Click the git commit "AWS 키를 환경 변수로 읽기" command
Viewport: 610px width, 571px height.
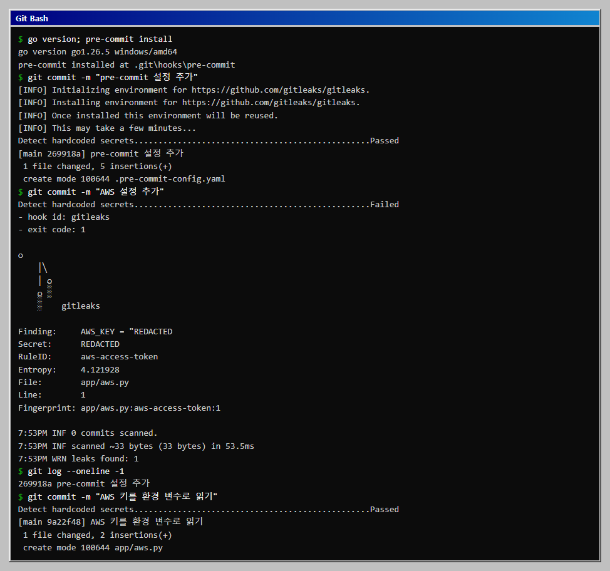pos(123,496)
